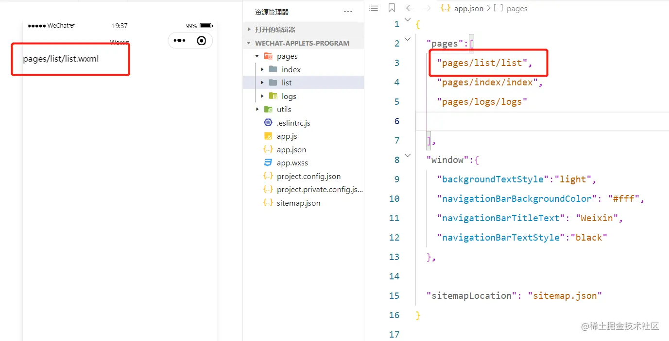The height and width of the screenshot is (341, 669).
Task: Click the index folder icon
Action: [x=273, y=69]
